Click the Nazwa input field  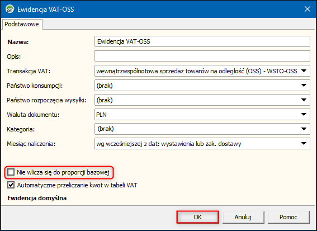[x=202, y=41]
